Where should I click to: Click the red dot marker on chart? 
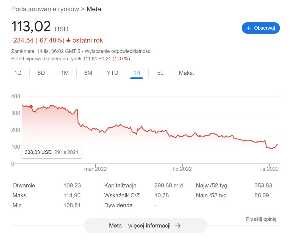coord(31,106)
